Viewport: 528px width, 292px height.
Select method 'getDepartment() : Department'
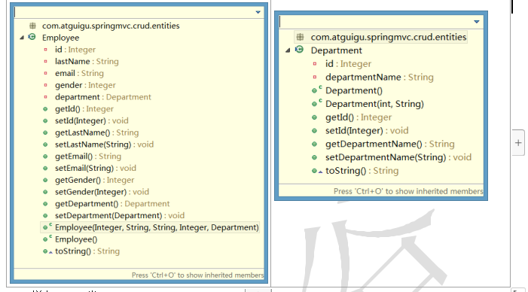(x=112, y=203)
